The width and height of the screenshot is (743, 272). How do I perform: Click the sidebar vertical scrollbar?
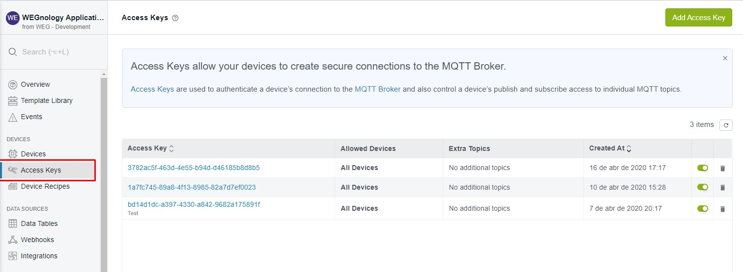[x=104, y=172]
